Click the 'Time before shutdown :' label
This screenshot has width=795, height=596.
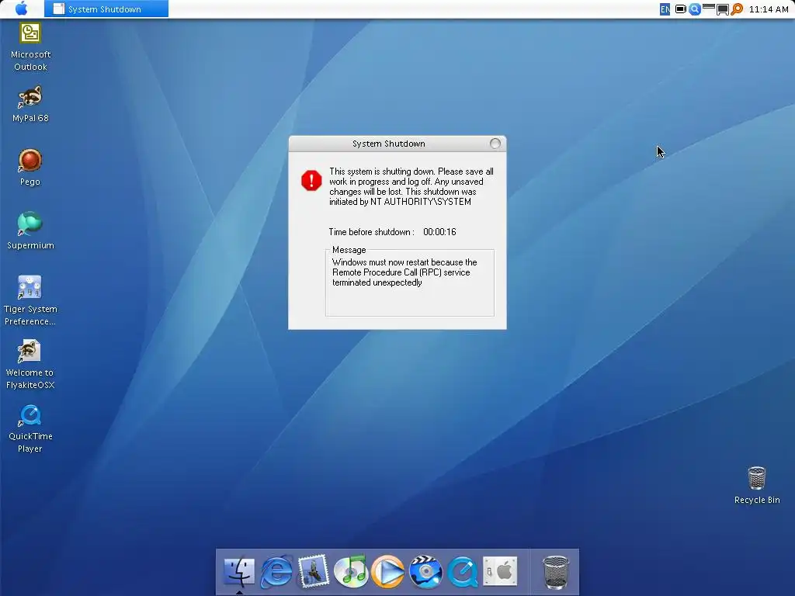[372, 232]
